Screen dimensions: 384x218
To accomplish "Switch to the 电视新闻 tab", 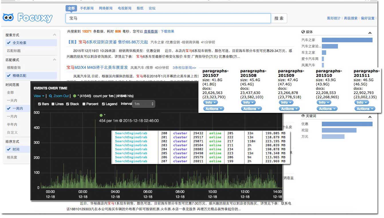I will (125, 8).
